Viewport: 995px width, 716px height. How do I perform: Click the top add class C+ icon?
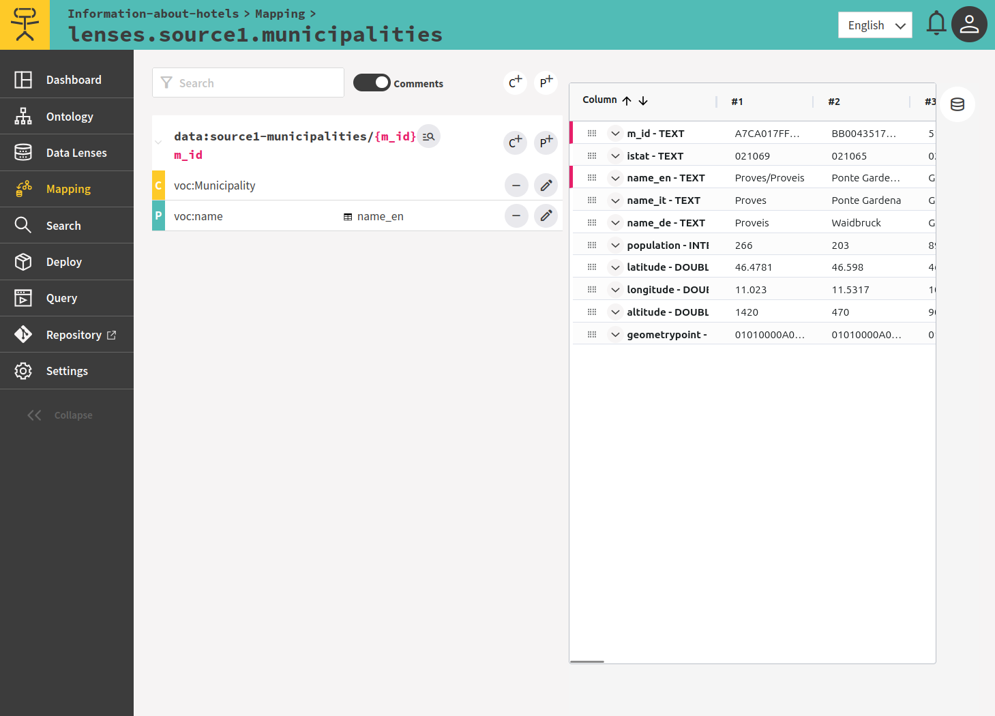pyautogui.click(x=516, y=83)
